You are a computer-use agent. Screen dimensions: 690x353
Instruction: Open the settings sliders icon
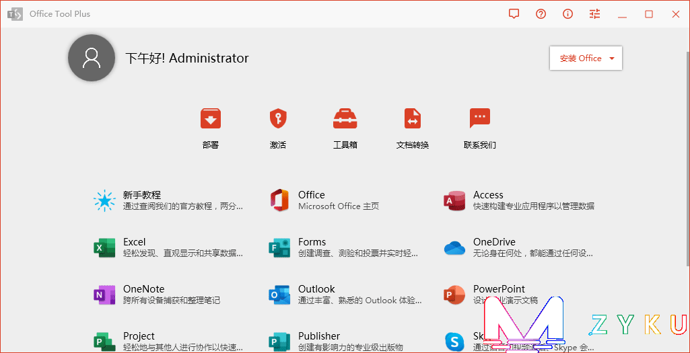pos(594,14)
